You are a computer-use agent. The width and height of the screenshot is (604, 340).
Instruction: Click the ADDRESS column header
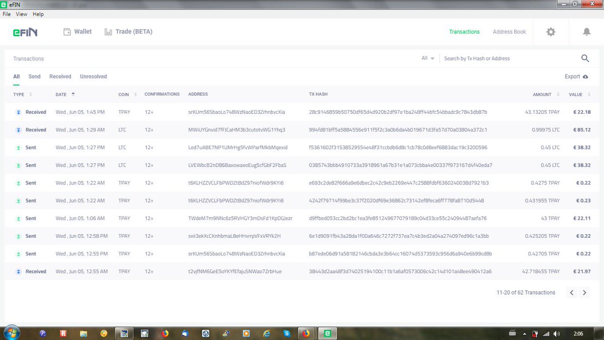[198, 94]
